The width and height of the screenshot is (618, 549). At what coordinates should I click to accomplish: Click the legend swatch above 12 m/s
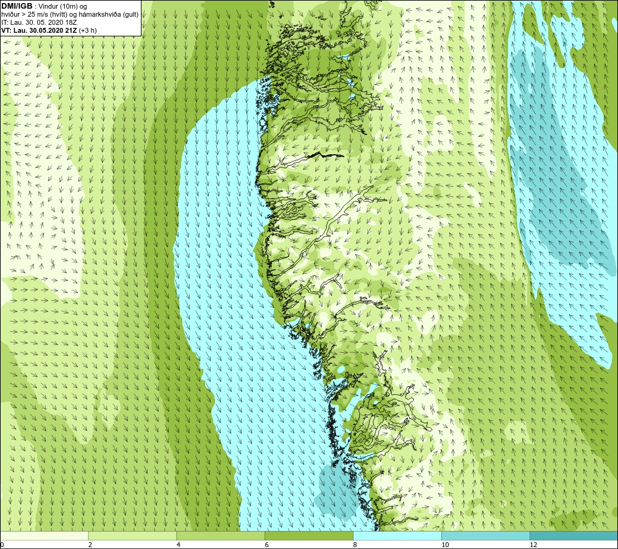[574, 536]
